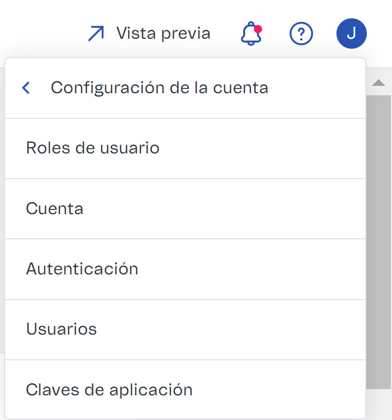Click the Configuración de la cuenta heading

pyautogui.click(x=159, y=87)
